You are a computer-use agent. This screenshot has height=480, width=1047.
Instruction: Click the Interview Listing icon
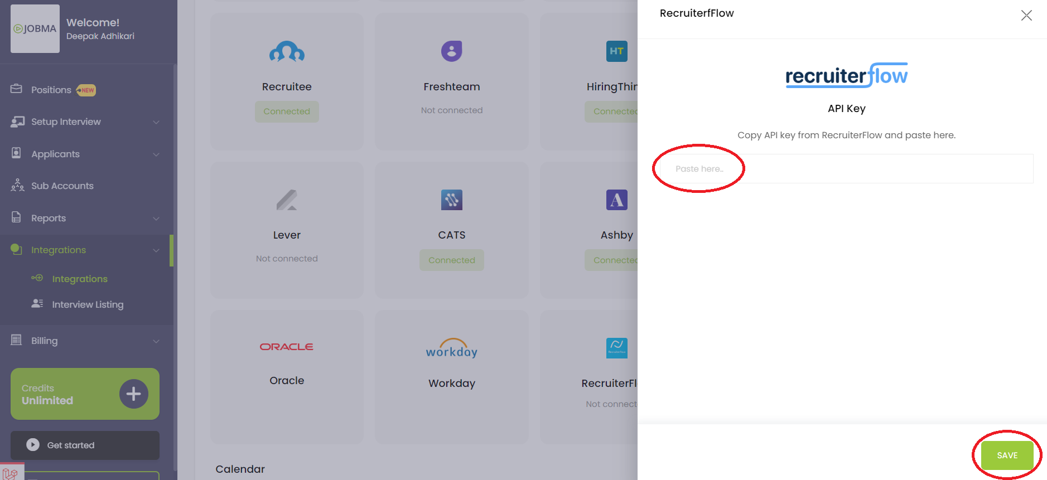pos(37,303)
